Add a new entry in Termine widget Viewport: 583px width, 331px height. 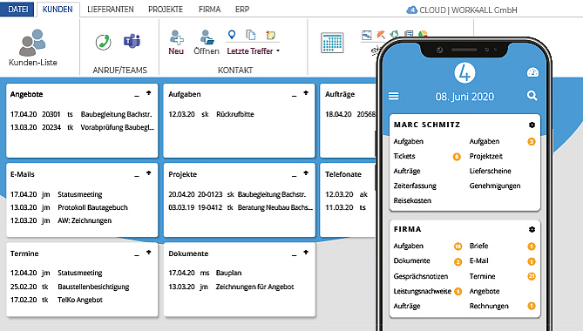(148, 253)
